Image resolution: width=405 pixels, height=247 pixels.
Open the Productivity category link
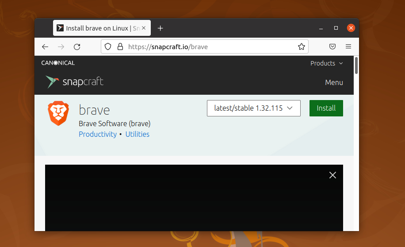point(98,134)
